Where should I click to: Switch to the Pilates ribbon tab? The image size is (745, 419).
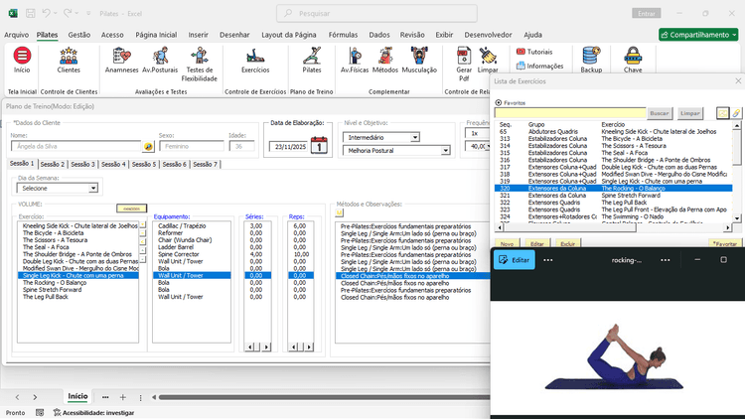point(47,35)
